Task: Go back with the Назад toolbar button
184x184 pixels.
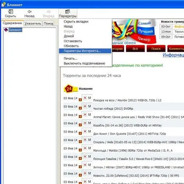Action: pyautogui.click(x=29, y=14)
